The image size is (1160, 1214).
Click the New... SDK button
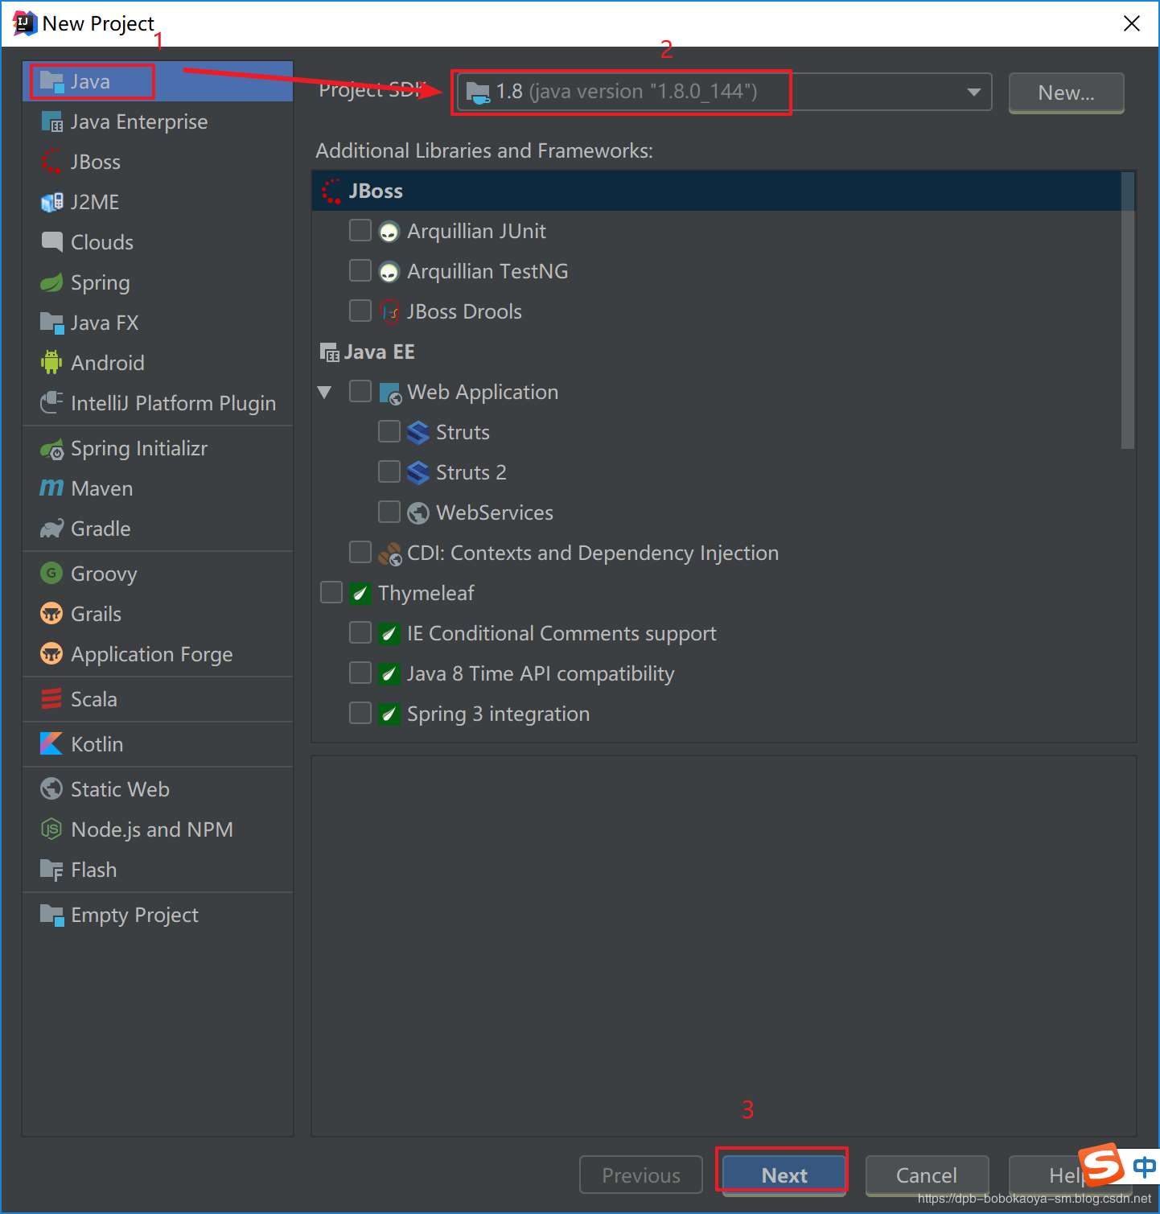1067,93
